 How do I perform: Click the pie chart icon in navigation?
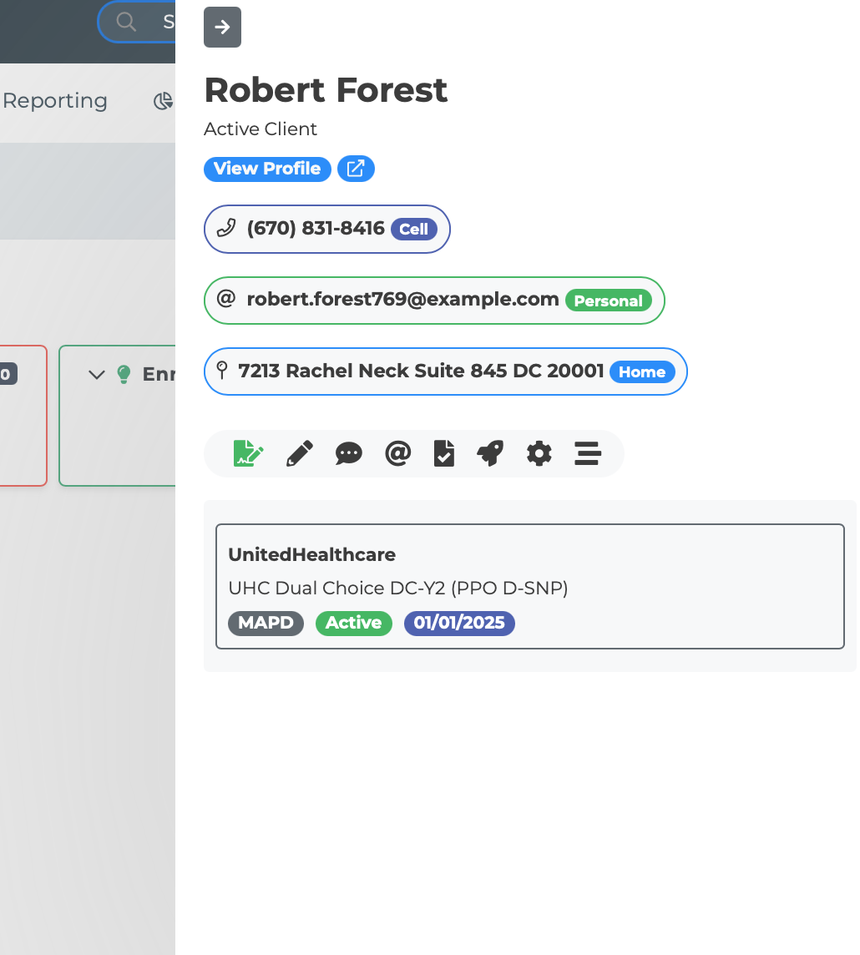click(x=163, y=102)
